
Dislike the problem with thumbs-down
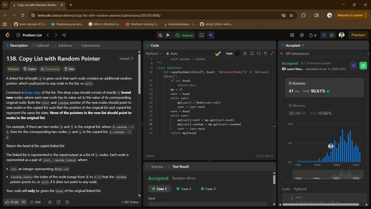click(23, 202)
